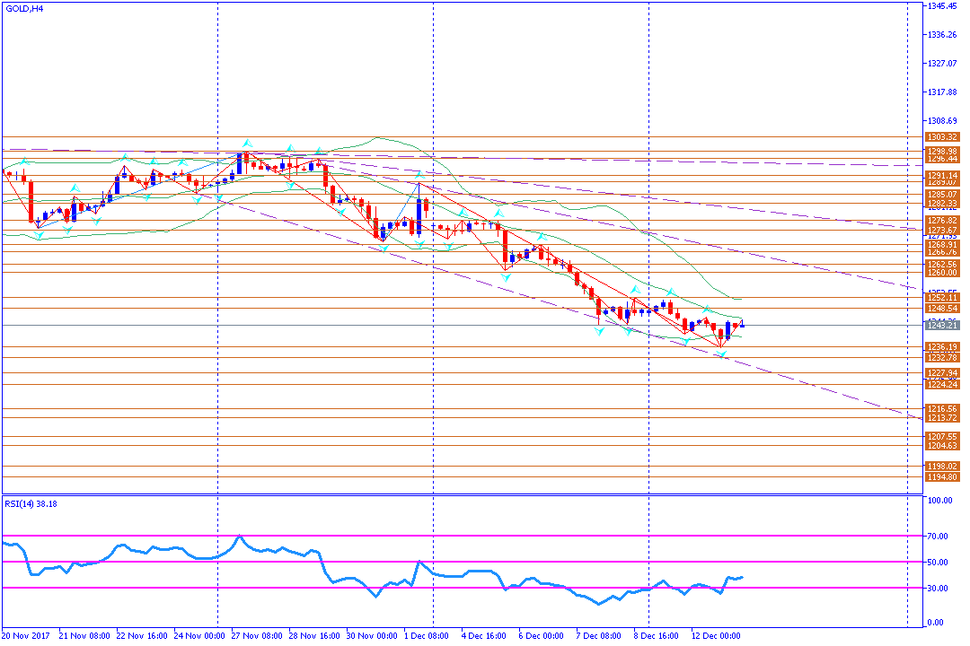Select the 1252.11 level price tag
The image size is (970, 646).
tap(942, 297)
